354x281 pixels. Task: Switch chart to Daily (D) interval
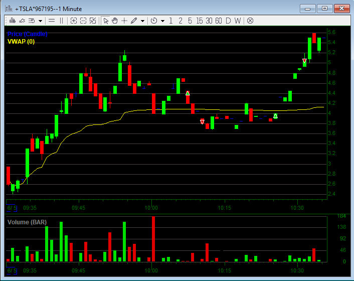[x=228, y=21]
